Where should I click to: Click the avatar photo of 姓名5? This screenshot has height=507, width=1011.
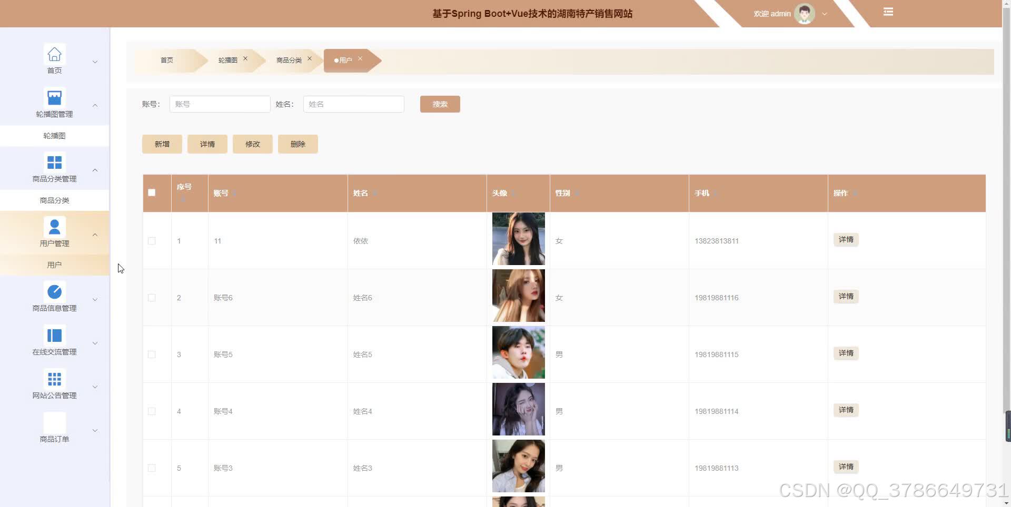point(518,352)
